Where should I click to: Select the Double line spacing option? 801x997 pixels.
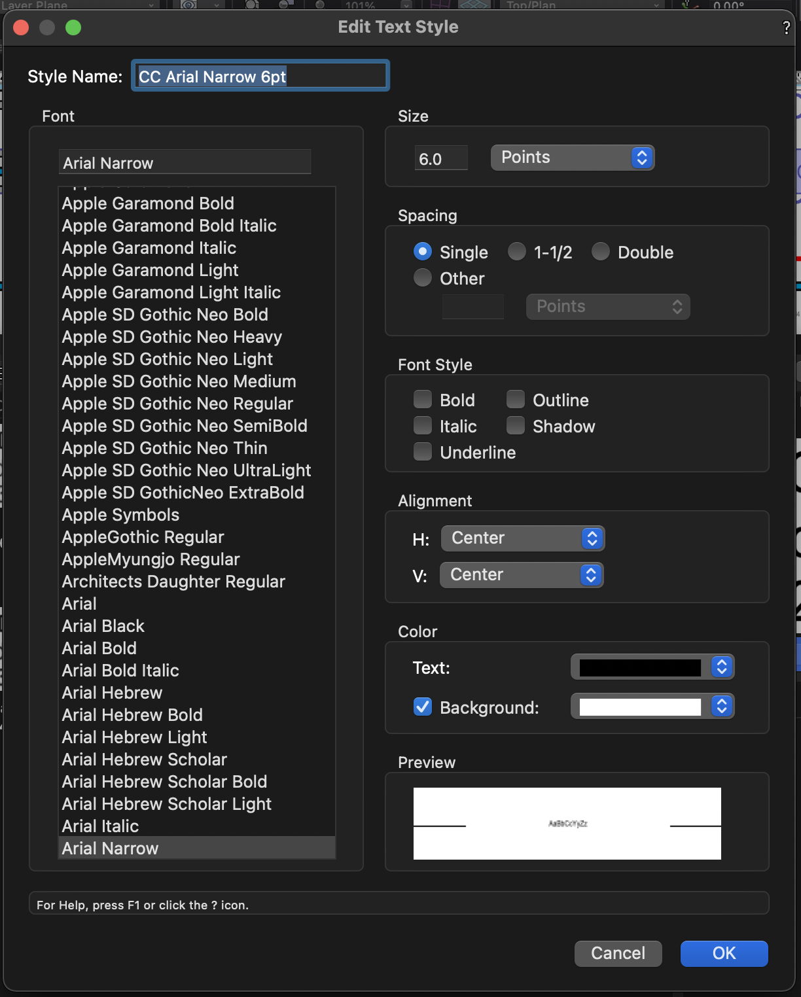(x=600, y=251)
